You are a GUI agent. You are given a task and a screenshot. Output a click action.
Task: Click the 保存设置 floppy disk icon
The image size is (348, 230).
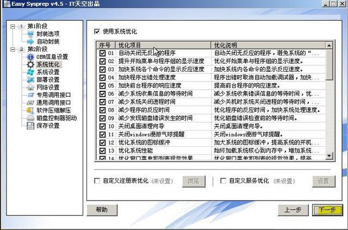coord(30,126)
